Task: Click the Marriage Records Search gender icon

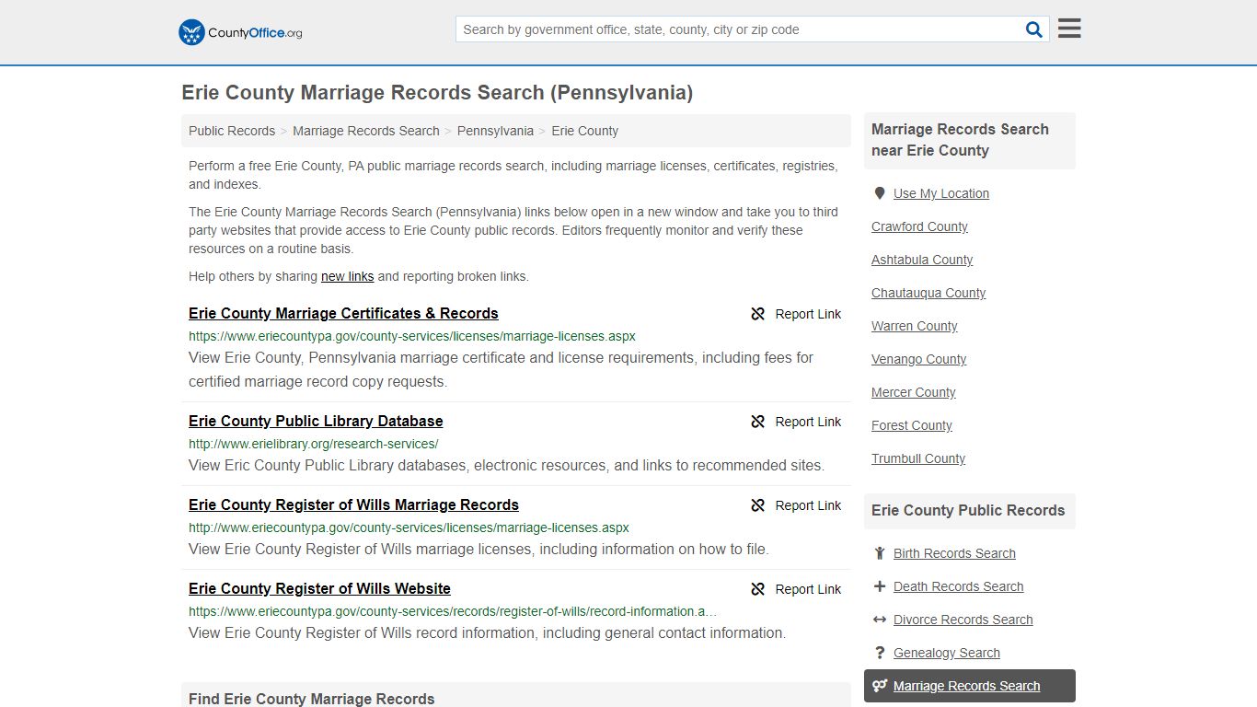Action: click(880, 686)
